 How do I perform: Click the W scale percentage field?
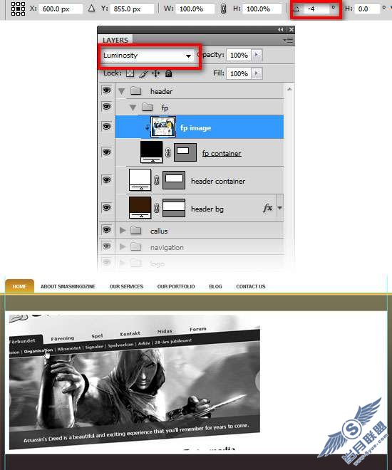[195, 9]
